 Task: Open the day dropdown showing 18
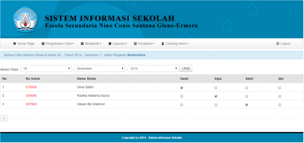click(x=46, y=69)
